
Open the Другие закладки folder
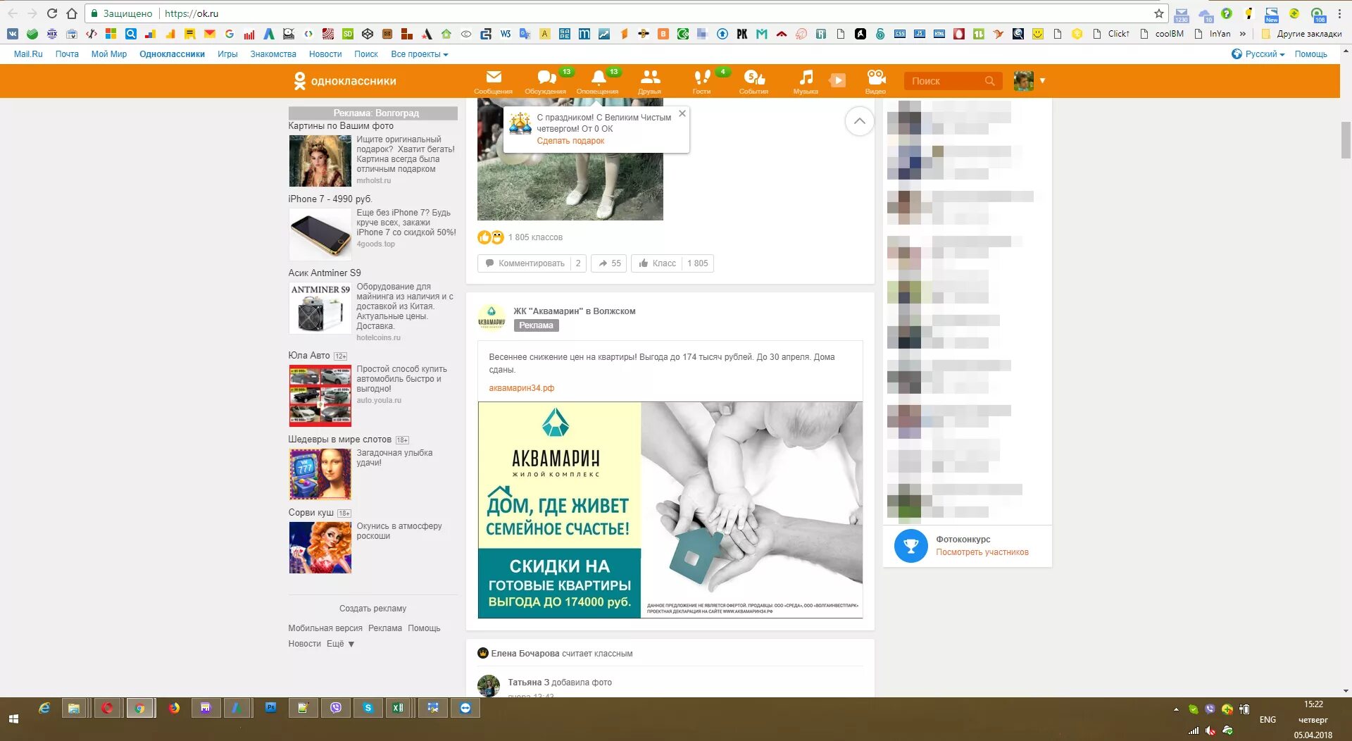coord(1302,34)
